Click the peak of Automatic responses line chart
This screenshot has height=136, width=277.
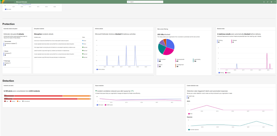pos(256,121)
